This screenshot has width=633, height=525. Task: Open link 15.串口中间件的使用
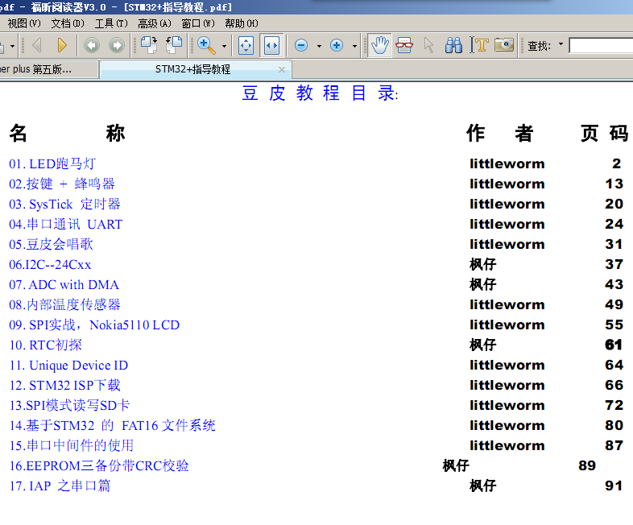pos(72,445)
